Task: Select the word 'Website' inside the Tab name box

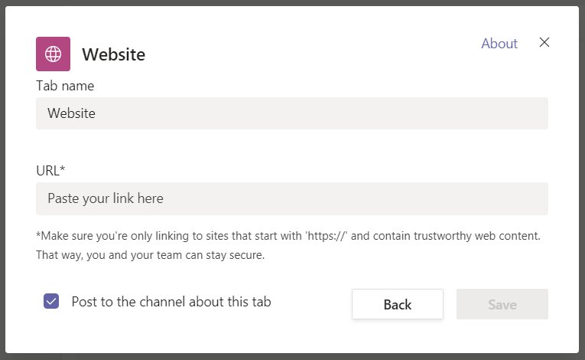Action: [71, 113]
